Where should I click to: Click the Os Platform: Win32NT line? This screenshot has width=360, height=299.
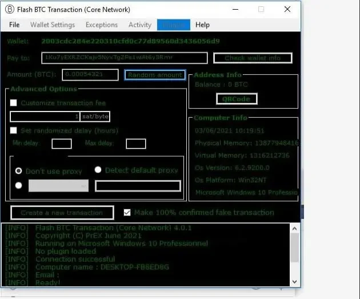(230, 180)
